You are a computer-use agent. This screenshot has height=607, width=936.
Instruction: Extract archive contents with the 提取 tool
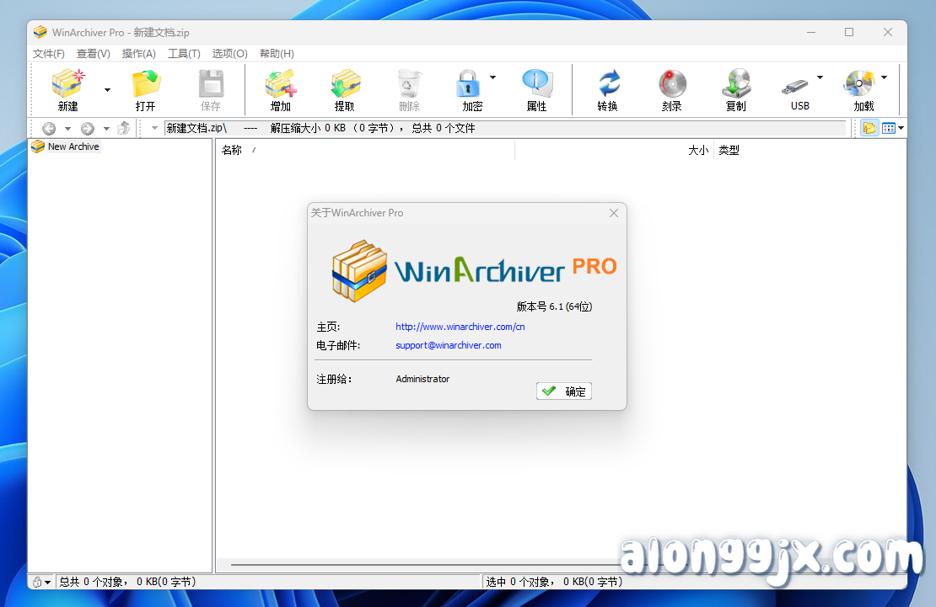pos(346,88)
